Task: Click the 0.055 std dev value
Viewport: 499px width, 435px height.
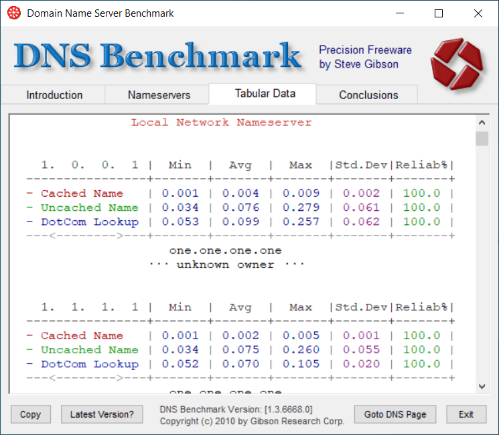Action: (361, 350)
